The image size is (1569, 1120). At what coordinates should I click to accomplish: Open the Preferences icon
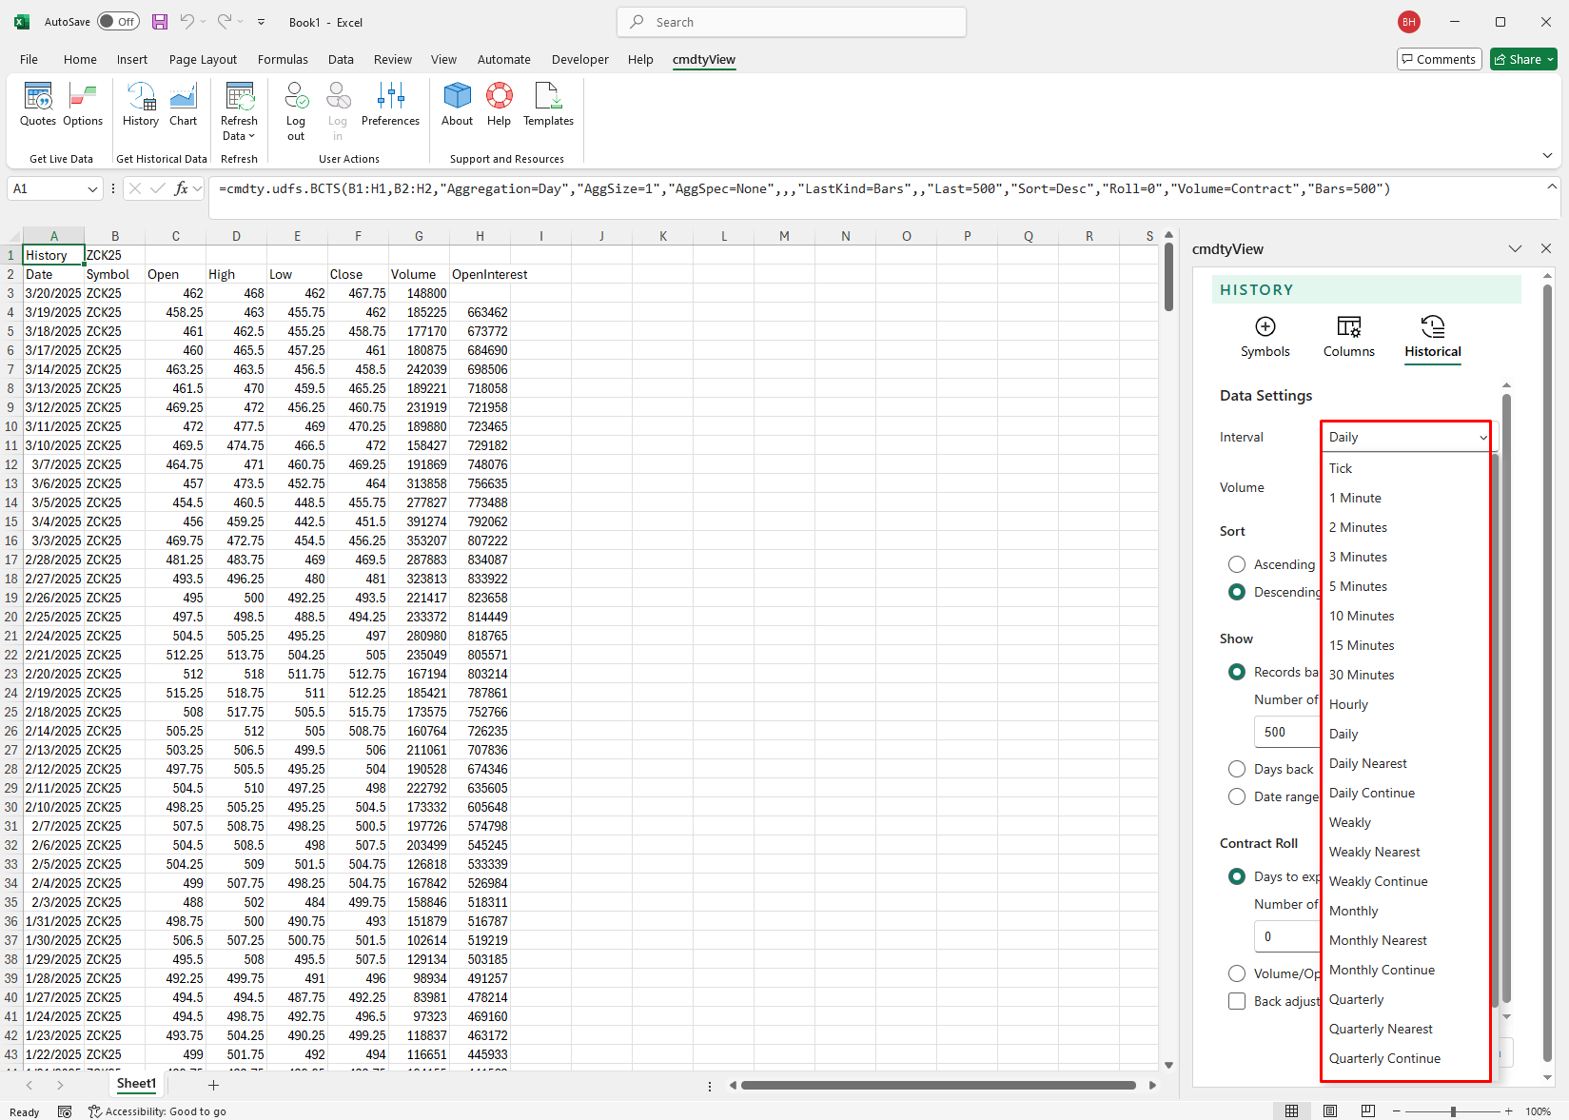coord(390,105)
